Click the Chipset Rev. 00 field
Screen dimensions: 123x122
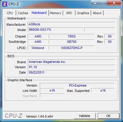click(110, 36)
